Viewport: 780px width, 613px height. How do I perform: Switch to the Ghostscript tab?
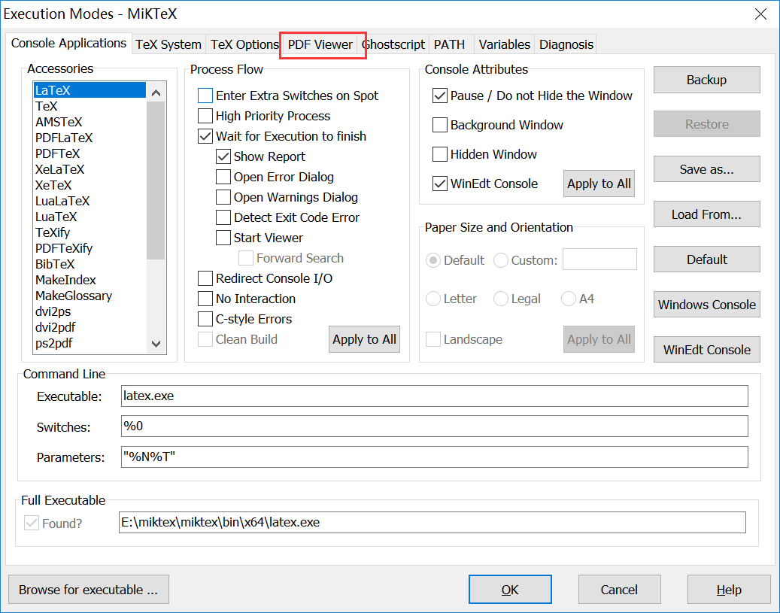(393, 45)
